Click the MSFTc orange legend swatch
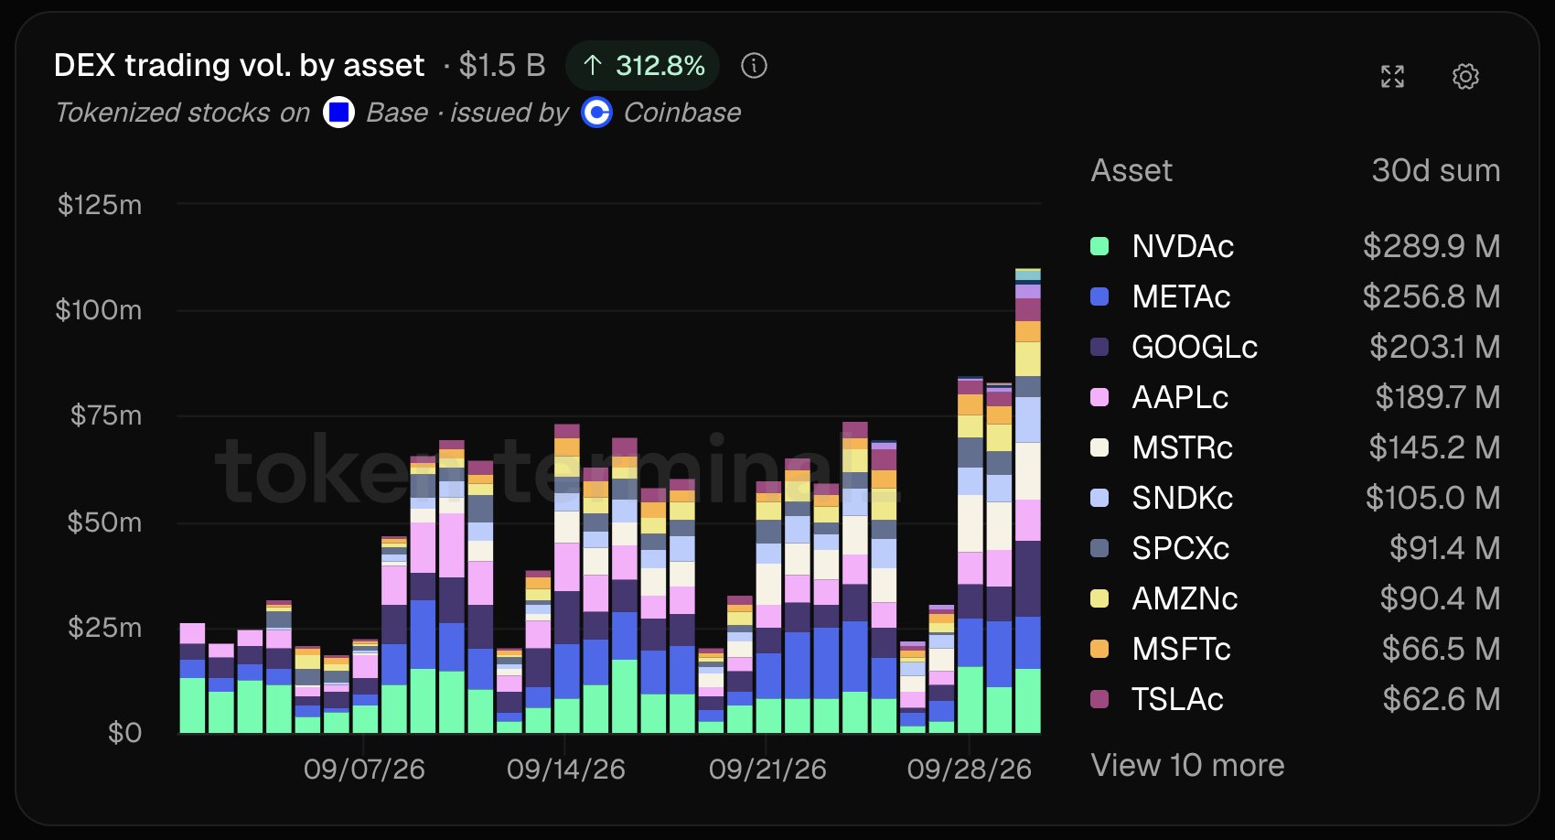The width and height of the screenshot is (1555, 840). [1099, 649]
